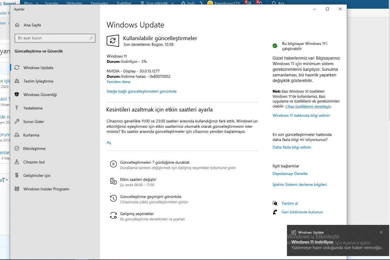The width and height of the screenshot is (390, 260).
Task: Click the error code 0x80070002 text
Action: coord(160,76)
